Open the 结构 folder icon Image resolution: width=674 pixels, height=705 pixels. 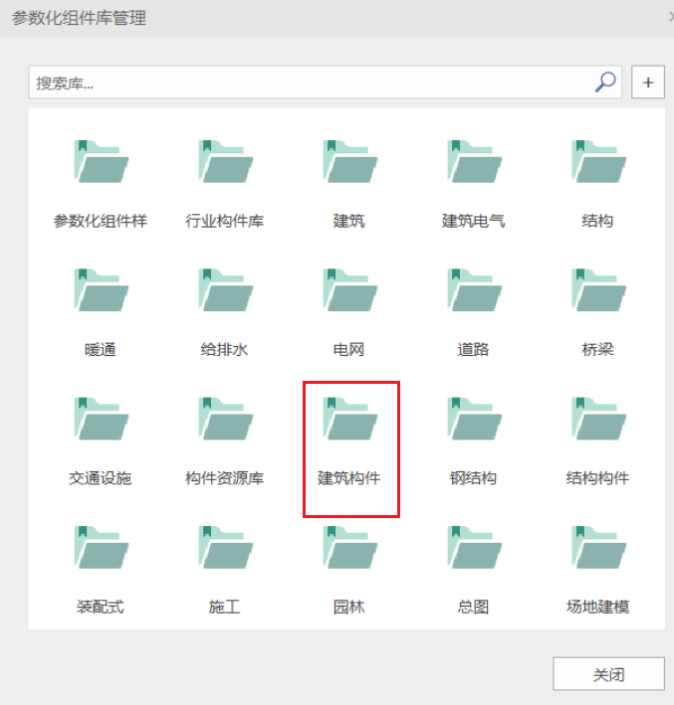tap(598, 161)
